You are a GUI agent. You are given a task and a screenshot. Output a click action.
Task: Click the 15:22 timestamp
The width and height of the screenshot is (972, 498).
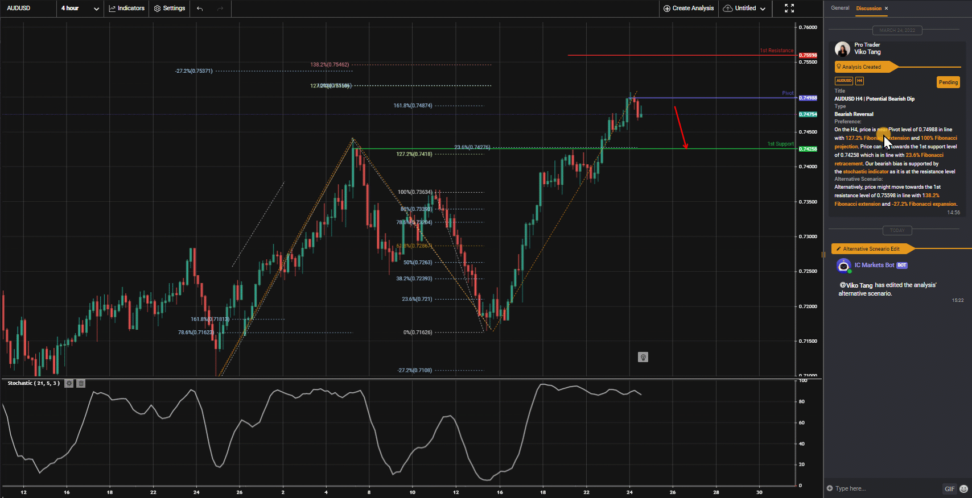click(958, 300)
